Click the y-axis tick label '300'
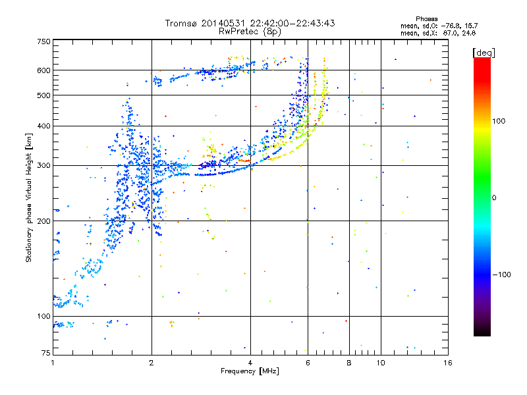 point(43,165)
